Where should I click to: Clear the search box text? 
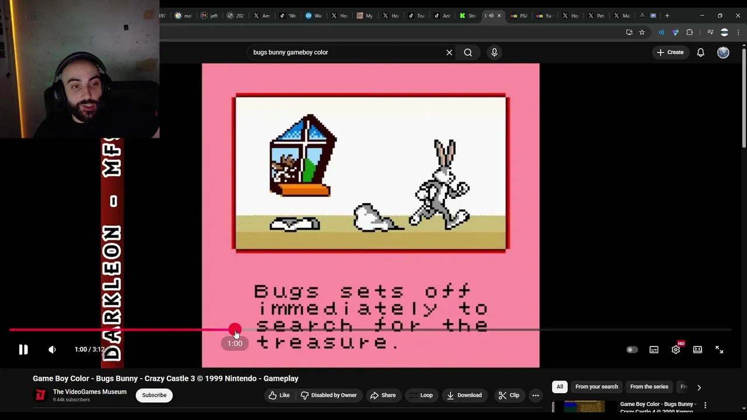point(449,52)
